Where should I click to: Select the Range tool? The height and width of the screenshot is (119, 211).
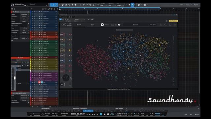[66, 5]
